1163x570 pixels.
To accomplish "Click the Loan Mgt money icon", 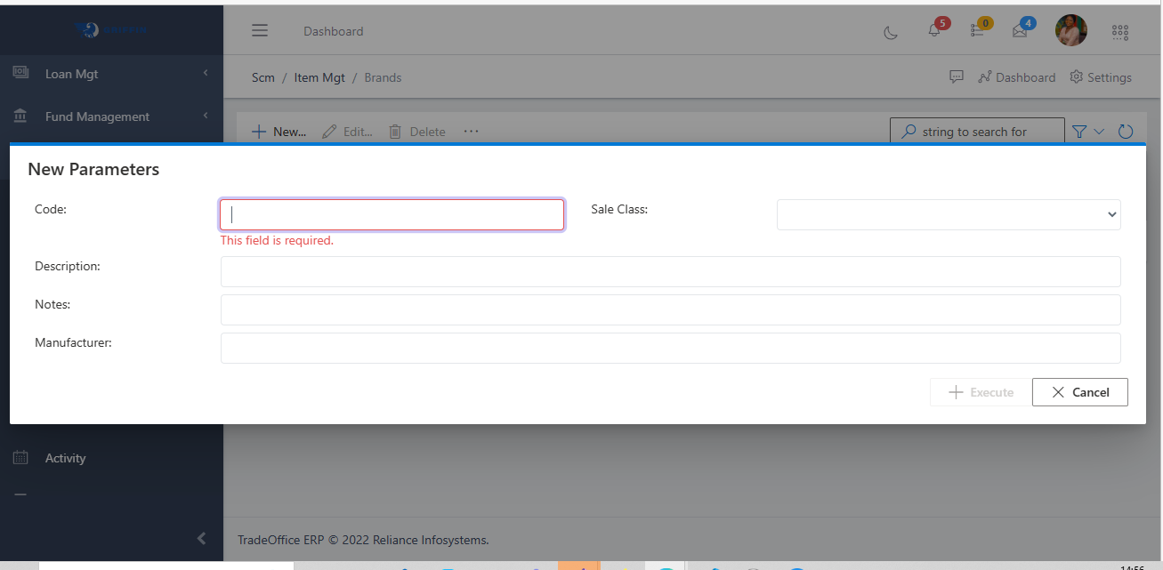I will point(20,73).
